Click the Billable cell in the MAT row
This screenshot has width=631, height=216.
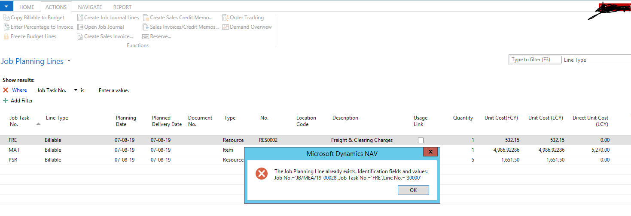click(x=53, y=150)
